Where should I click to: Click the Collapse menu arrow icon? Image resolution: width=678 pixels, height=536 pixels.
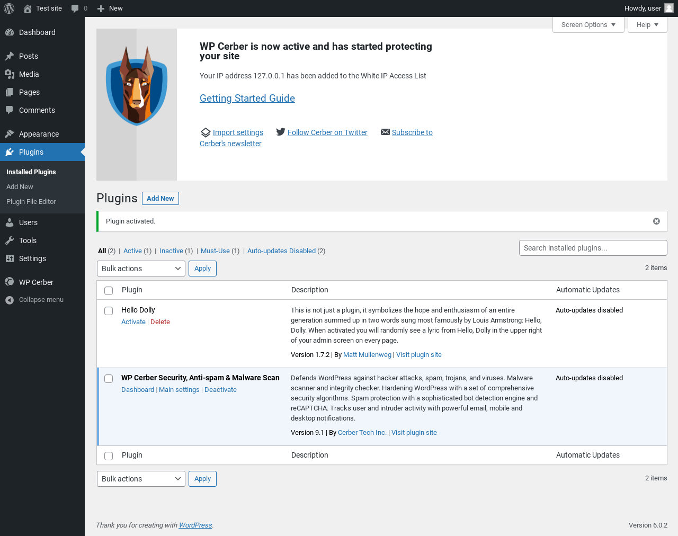10,300
